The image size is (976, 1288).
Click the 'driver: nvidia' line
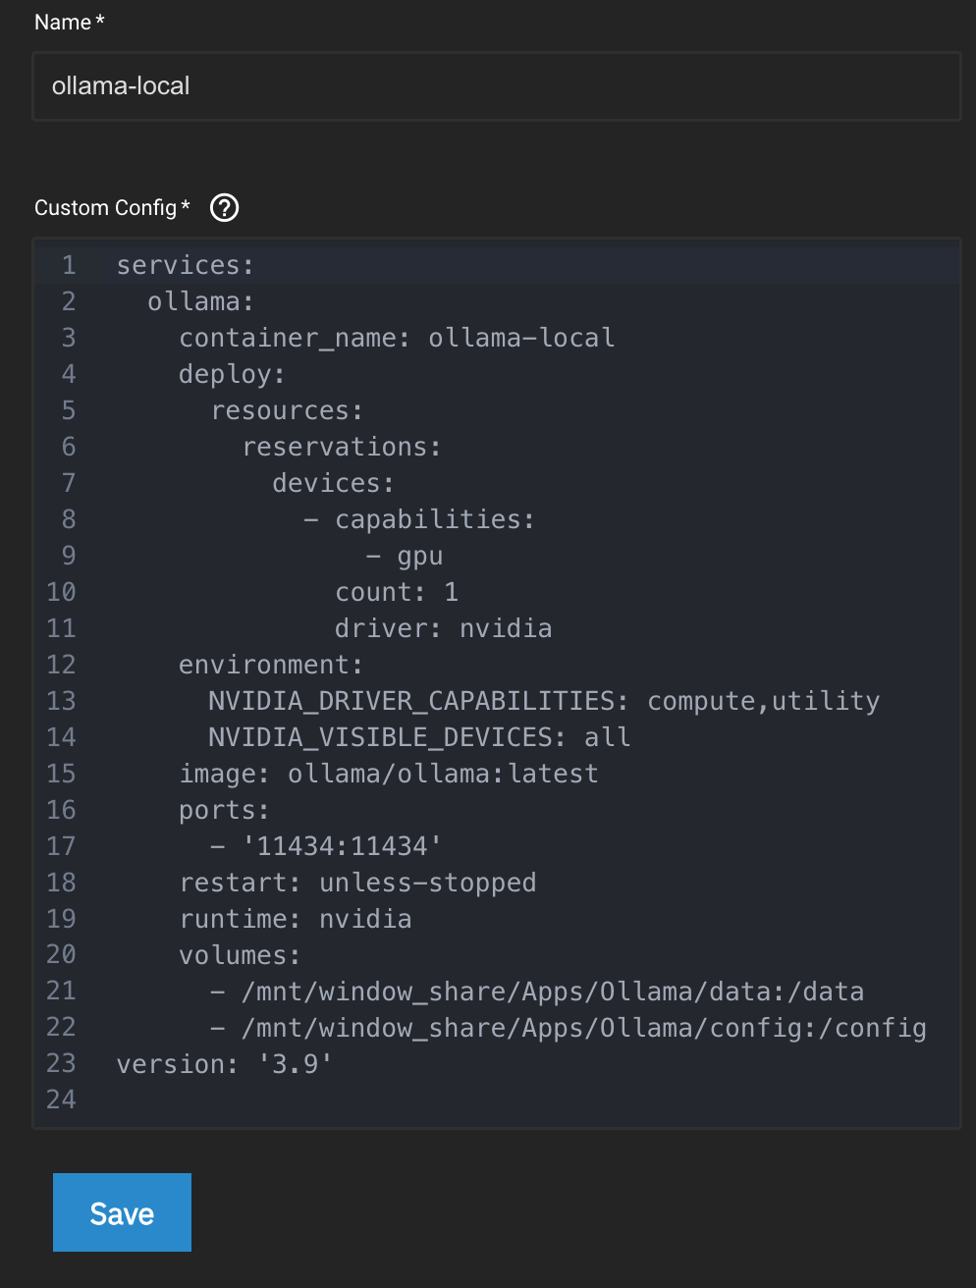[443, 628]
